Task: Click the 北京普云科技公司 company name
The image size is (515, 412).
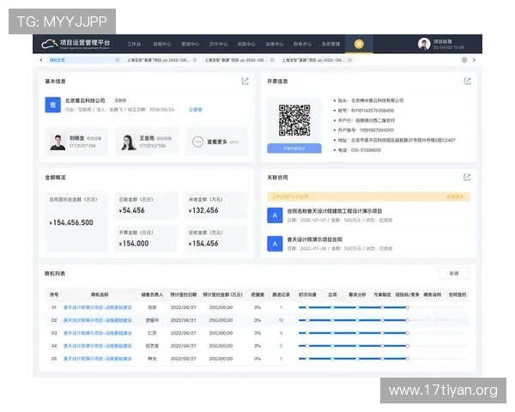Action: (x=85, y=100)
